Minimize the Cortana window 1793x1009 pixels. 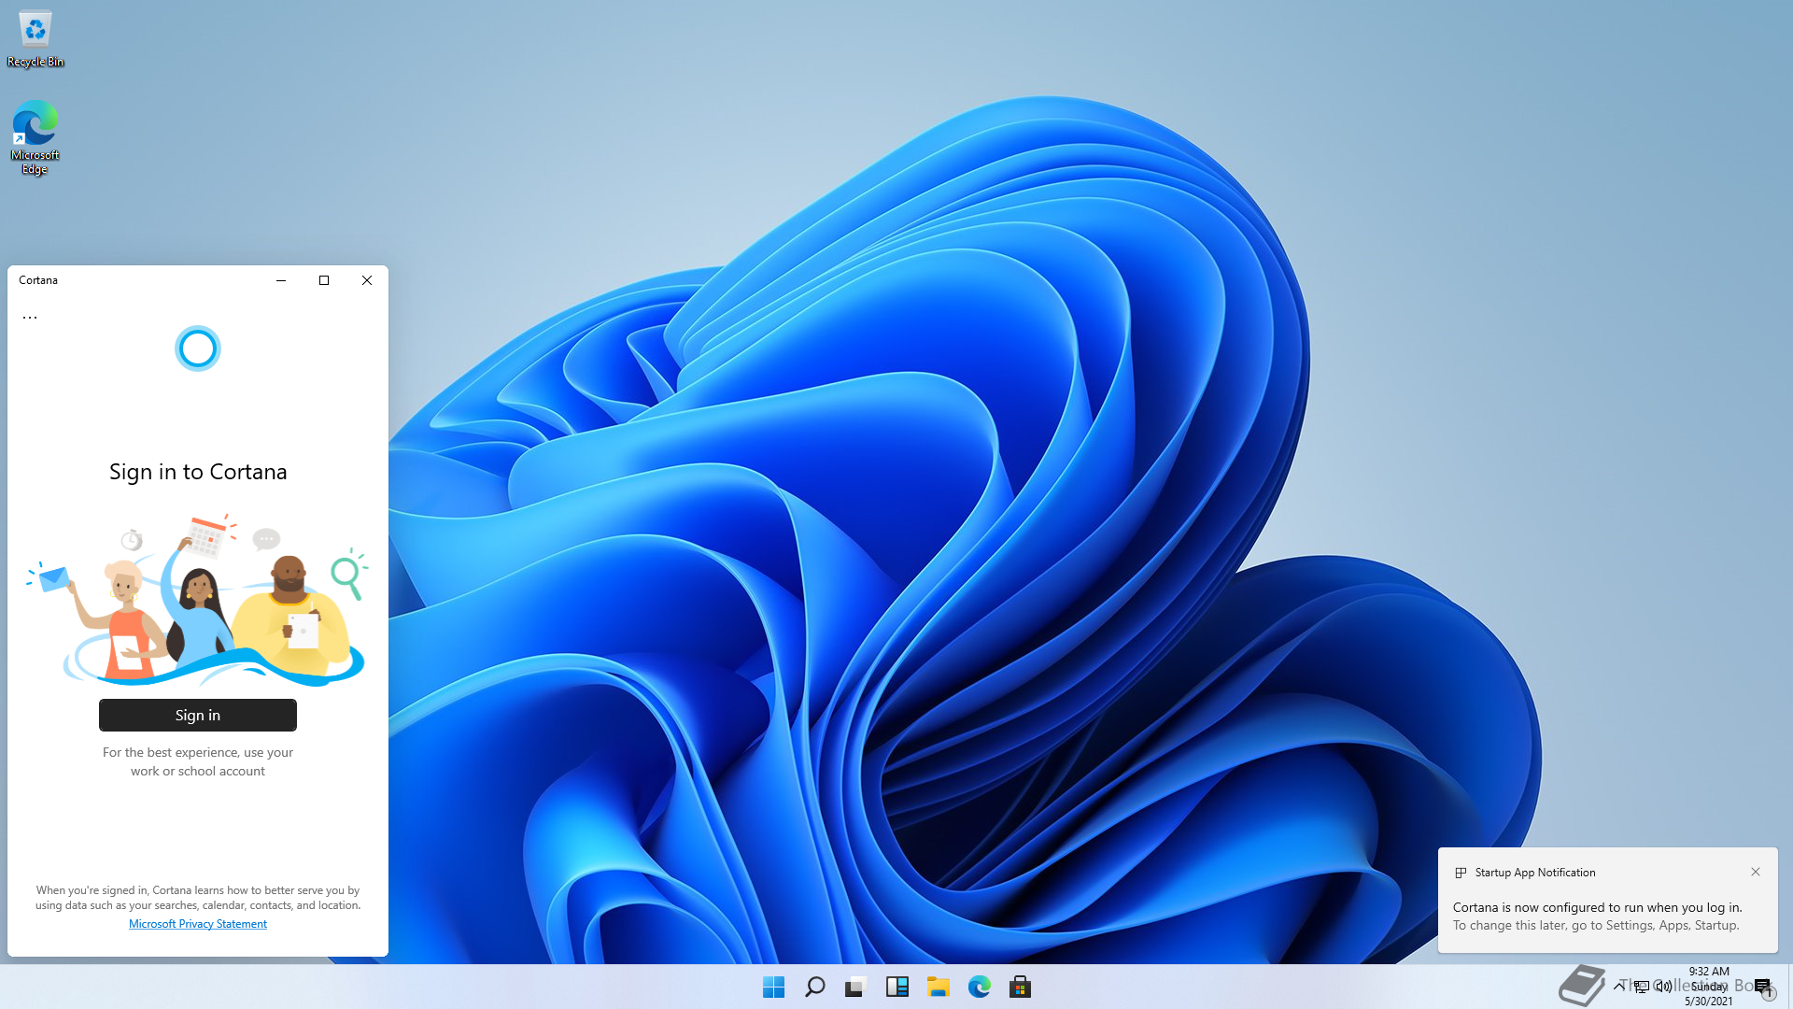click(x=281, y=280)
